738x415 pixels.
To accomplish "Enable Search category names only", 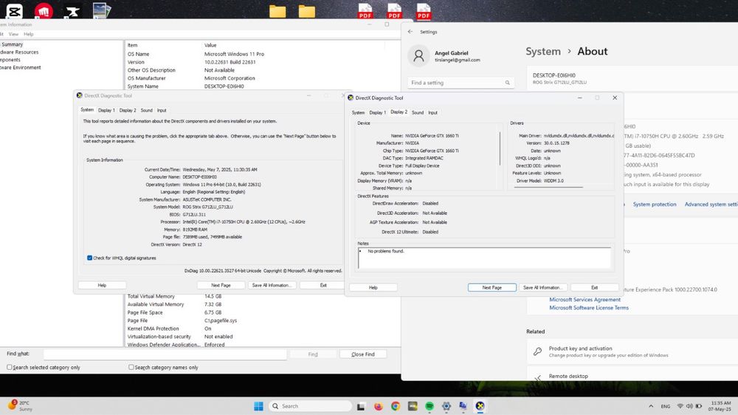I will [131, 367].
